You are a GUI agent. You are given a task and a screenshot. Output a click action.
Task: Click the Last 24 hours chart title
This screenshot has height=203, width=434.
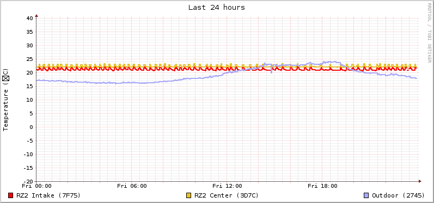coord(217,8)
